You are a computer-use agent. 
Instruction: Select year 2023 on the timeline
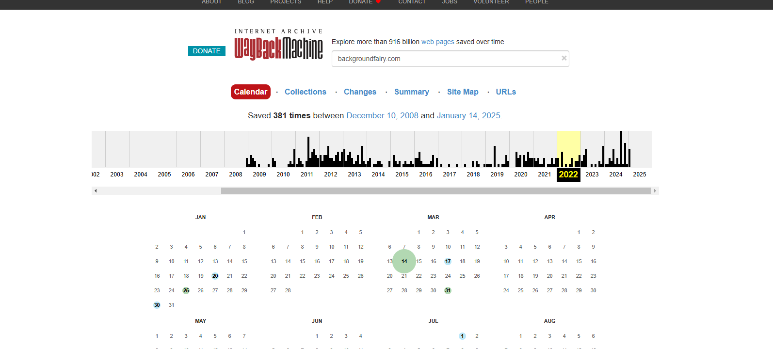592,174
